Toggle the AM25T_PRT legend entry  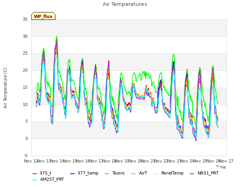(x=48, y=179)
